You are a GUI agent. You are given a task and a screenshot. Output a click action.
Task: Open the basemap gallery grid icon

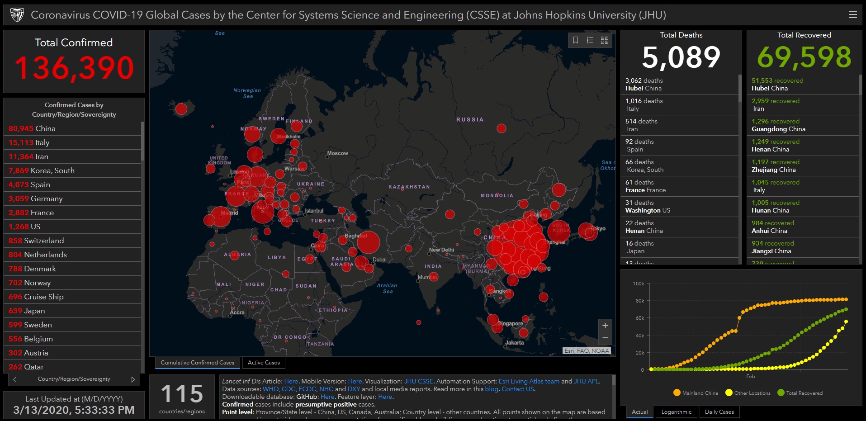click(x=605, y=40)
